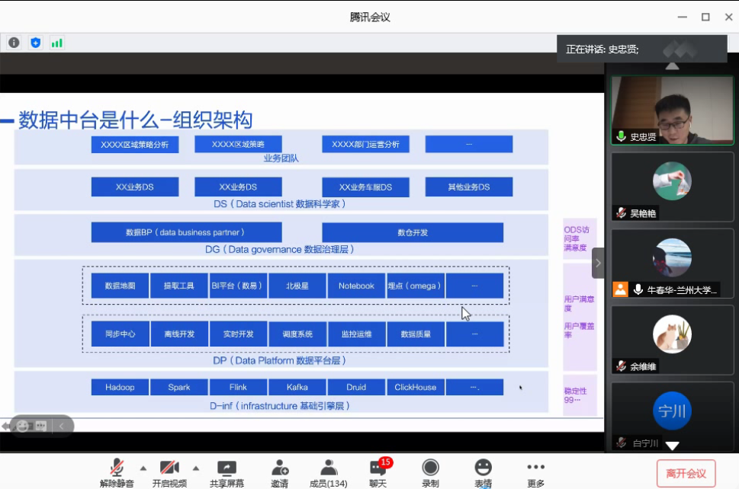The image size is (739, 489).
Task: Select 史忠贤's video thumbnail
Action: 672,110
